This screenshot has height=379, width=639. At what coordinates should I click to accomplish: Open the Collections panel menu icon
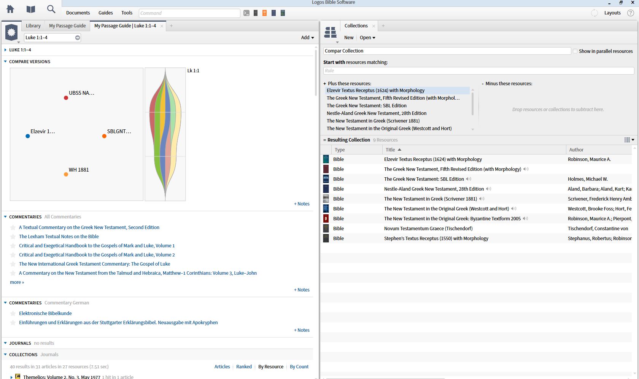[x=331, y=33]
